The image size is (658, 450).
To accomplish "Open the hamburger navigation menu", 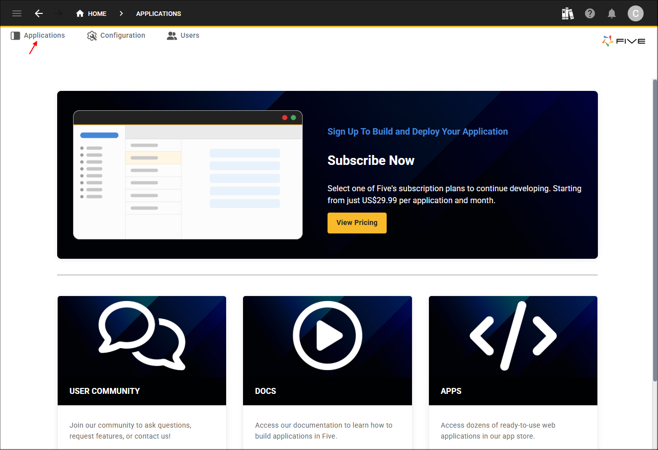I will pyautogui.click(x=17, y=13).
